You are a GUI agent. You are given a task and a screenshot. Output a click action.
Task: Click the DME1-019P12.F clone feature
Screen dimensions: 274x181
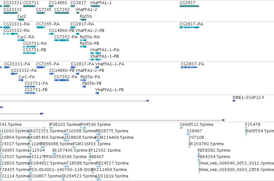(234, 101)
